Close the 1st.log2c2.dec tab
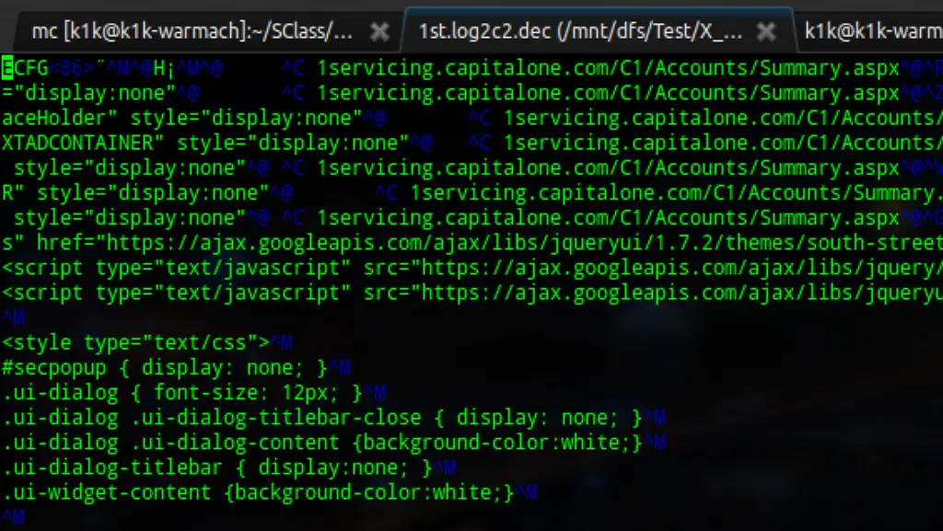 point(766,31)
